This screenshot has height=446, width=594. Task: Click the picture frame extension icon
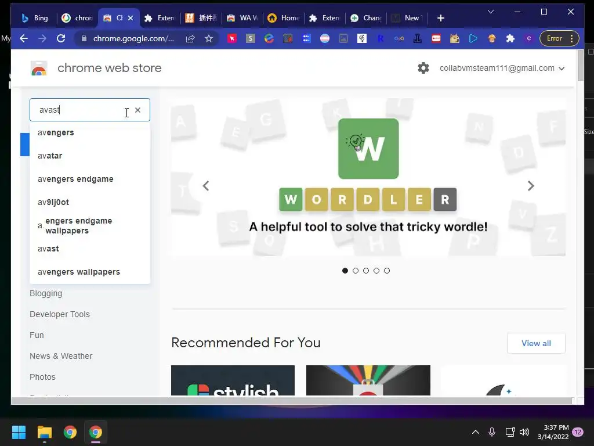(x=343, y=38)
